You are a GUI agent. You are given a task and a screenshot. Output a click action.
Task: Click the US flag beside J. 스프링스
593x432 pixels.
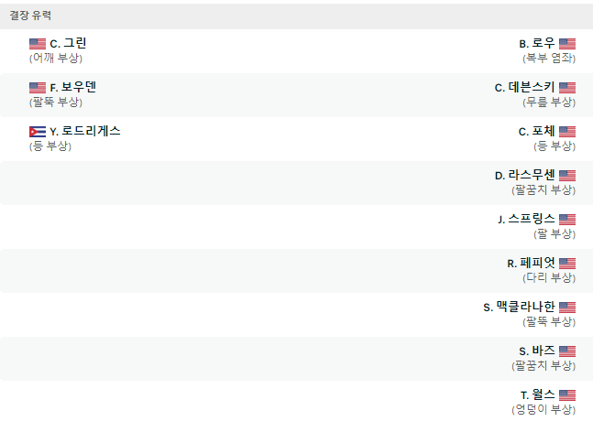[x=567, y=220]
